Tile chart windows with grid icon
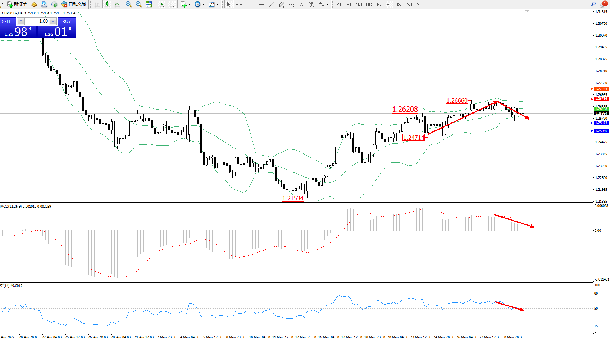Viewport: 610px width, 338px height. [x=149, y=4]
